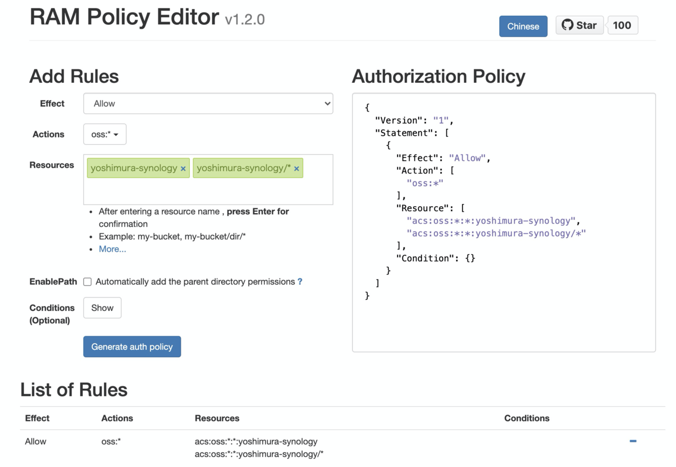Show the optional Conditions section

102,308
